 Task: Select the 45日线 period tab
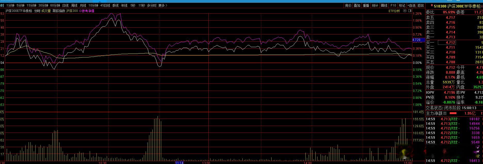pyautogui.click(x=105, y=5)
